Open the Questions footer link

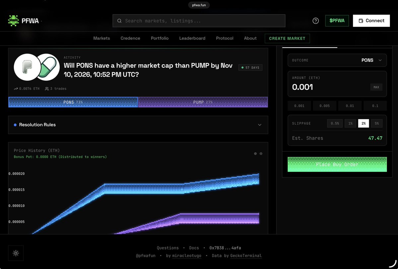coord(168,248)
